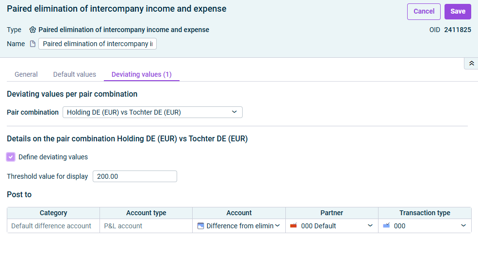Click the double-chevron collapse header icon
The height and width of the screenshot is (255, 478).
click(x=471, y=64)
